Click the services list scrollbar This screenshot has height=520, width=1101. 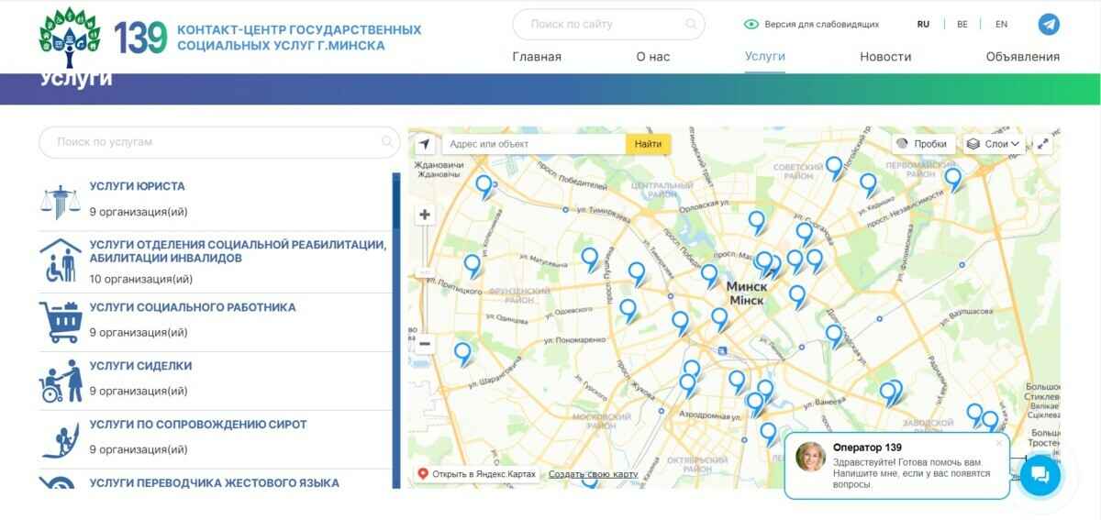click(x=396, y=330)
